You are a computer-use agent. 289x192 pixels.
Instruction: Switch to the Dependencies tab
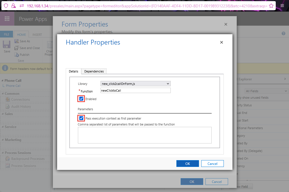coord(94,71)
